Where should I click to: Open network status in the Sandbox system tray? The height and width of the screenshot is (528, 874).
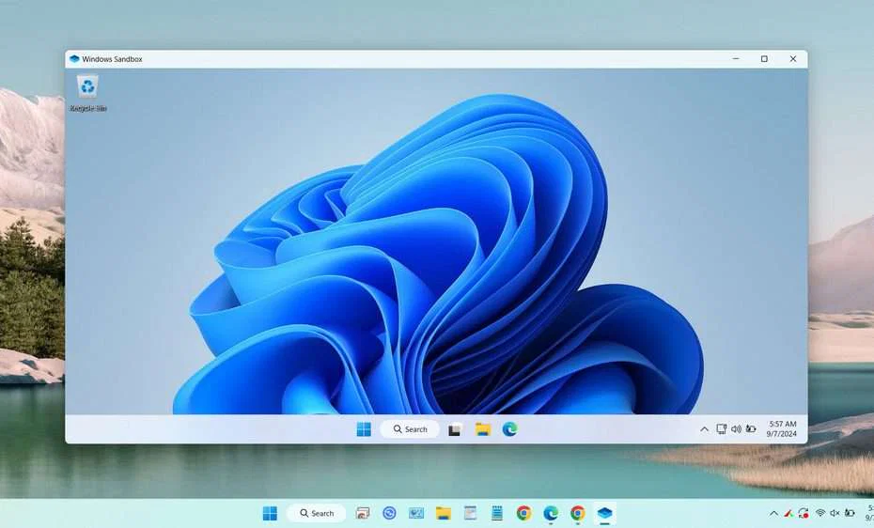point(721,428)
